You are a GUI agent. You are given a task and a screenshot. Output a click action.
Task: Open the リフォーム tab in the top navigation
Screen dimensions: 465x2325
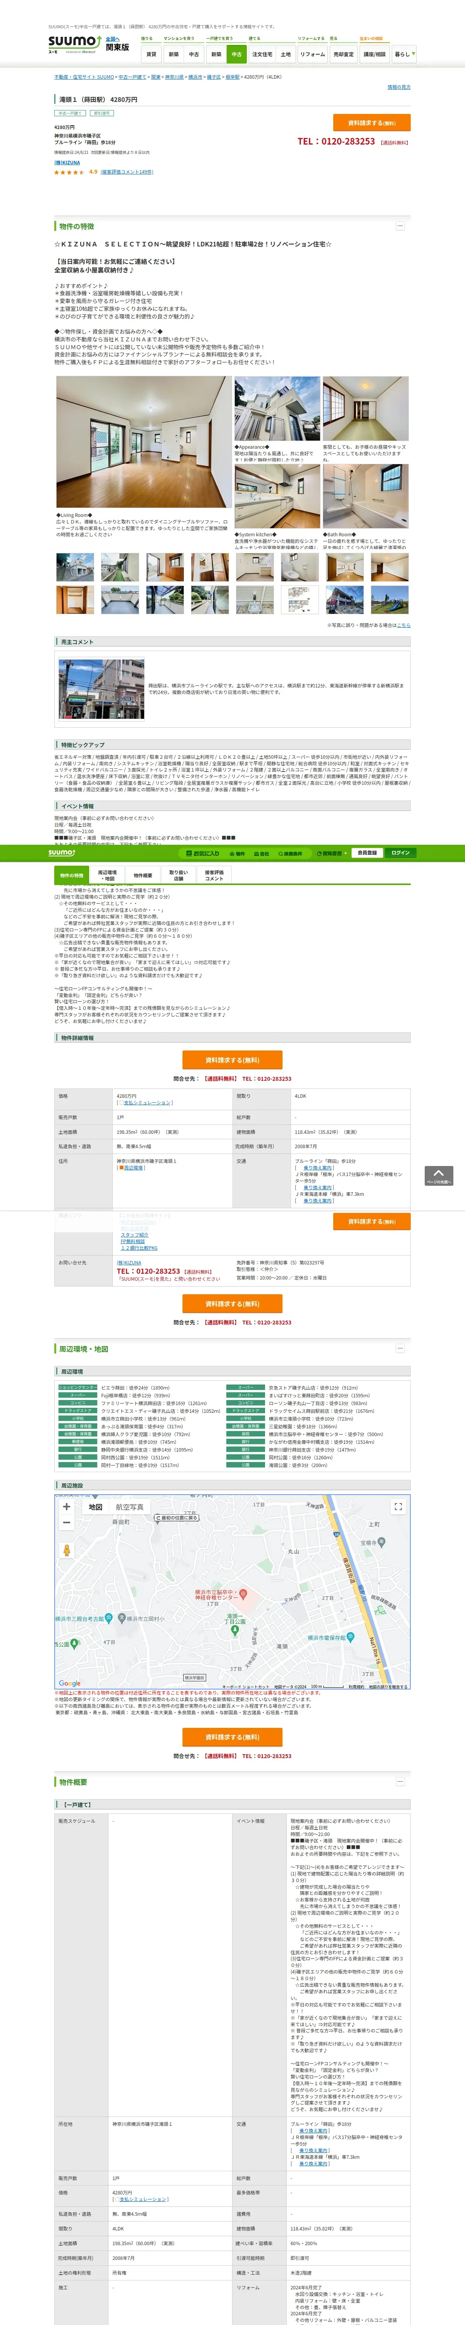click(312, 54)
